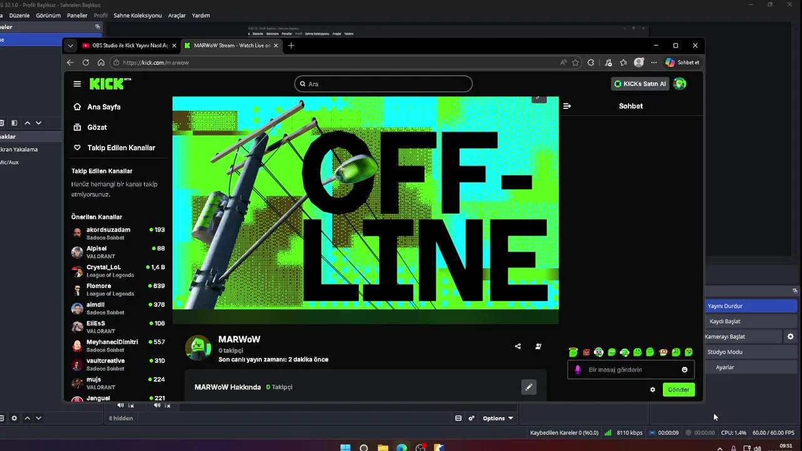Open OBS Araçlar menu
This screenshot has height=451, width=802.
pos(177,15)
